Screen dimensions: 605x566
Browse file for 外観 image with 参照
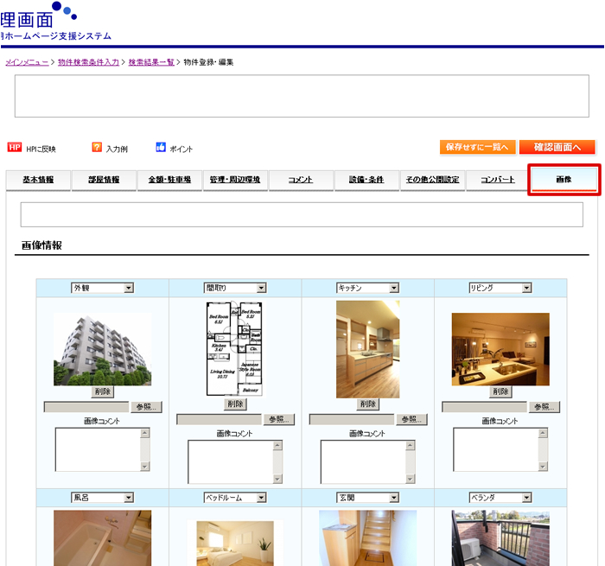tap(147, 407)
